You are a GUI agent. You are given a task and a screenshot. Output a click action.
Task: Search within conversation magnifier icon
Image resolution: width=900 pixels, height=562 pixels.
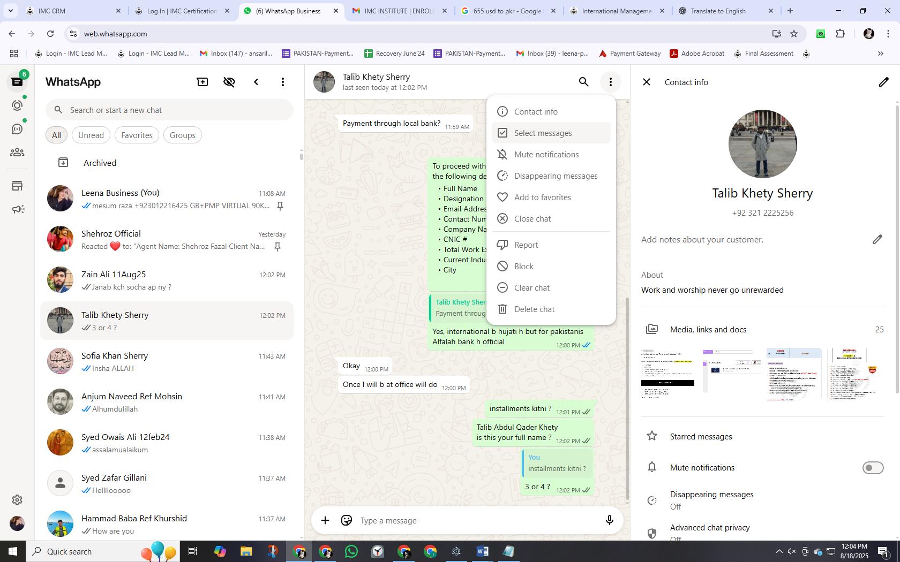coord(584,82)
